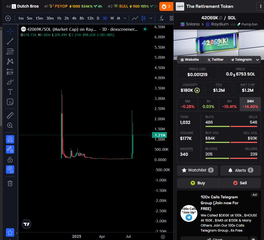Image resolution: width=264 pixels, height=240 pixels.
Task: Open favorites star toolbar button
Action: 10,233
